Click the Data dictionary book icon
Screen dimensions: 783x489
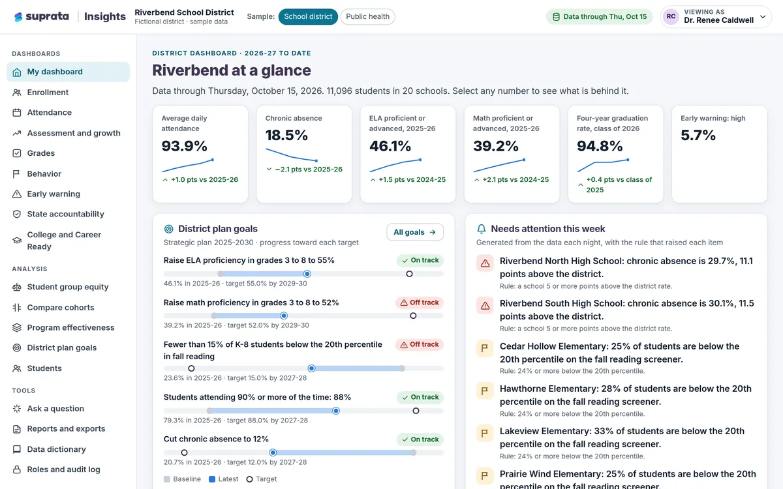coord(17,449)
